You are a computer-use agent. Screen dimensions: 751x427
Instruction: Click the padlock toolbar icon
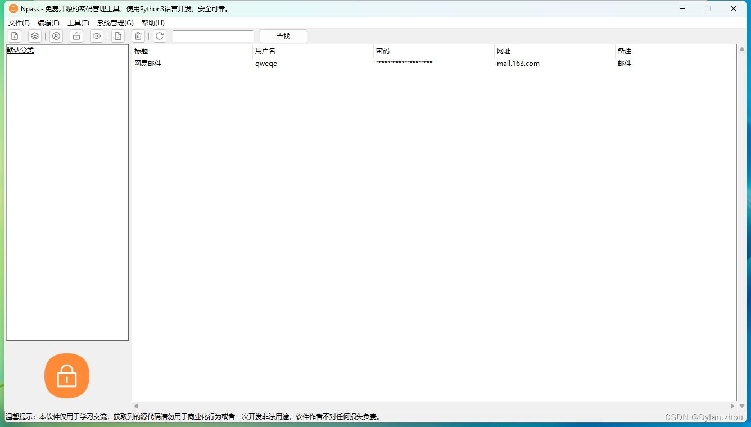[76, 35]
